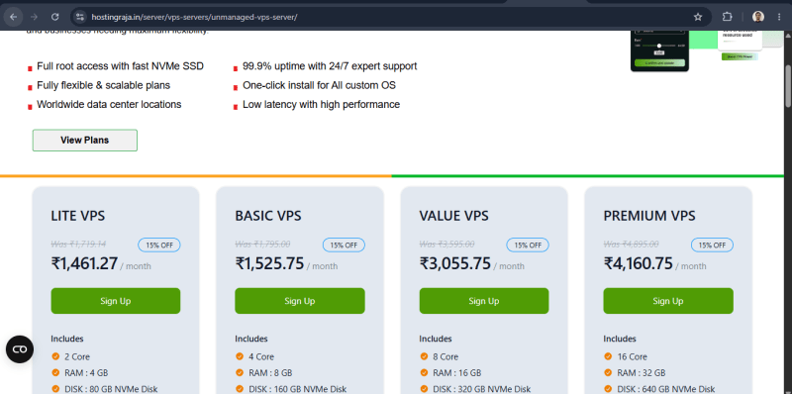This screenshot has height=394, width=792.
Task: Bookmark this page with the star icon
Action: click(698, 17)
